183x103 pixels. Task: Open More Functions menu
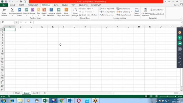pos(66,12)
